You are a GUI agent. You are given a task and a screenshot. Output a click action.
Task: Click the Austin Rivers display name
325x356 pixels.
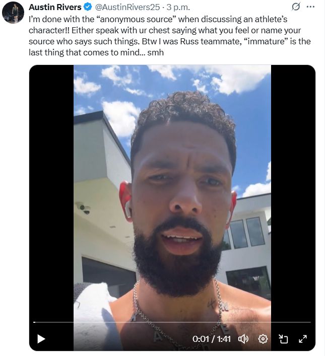[55, 7]
